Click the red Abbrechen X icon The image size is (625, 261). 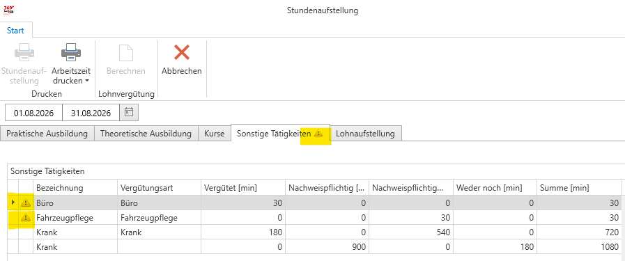182,52
